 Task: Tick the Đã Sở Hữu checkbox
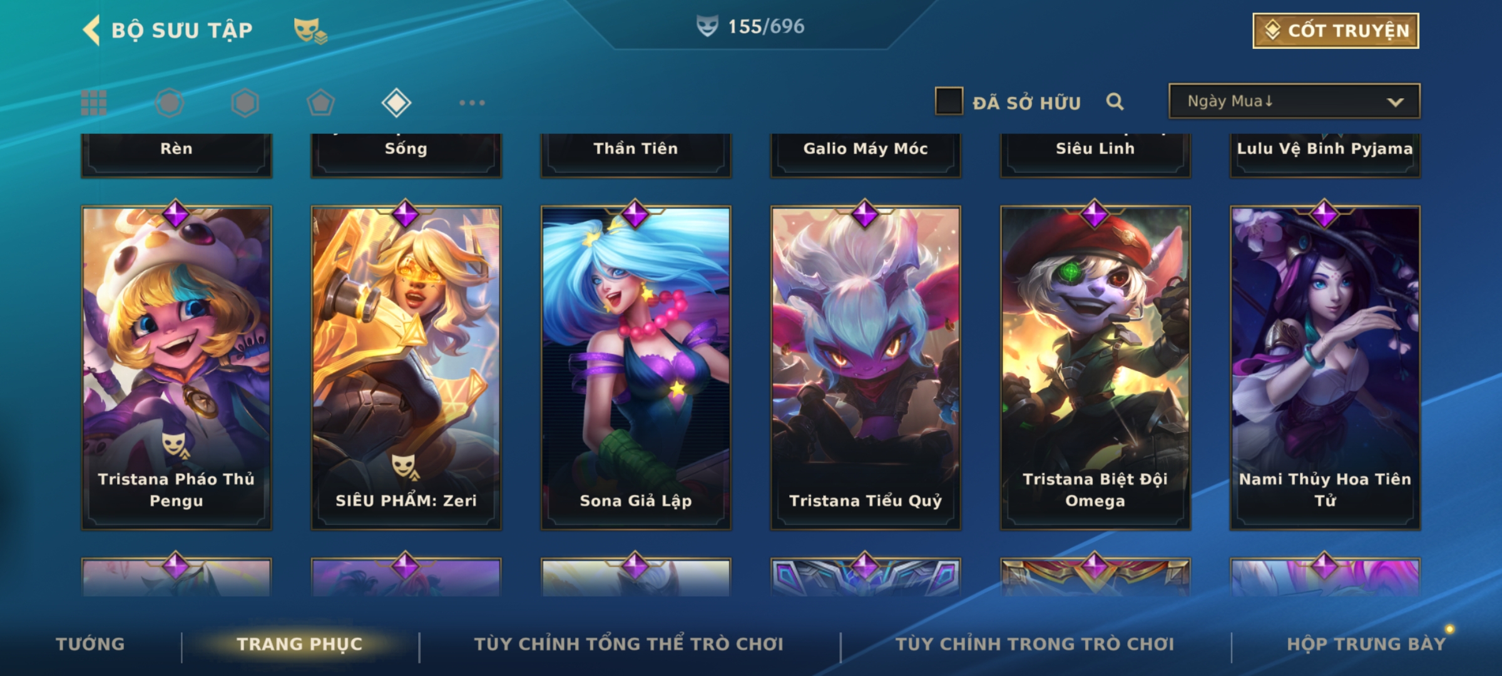(949, 101)
